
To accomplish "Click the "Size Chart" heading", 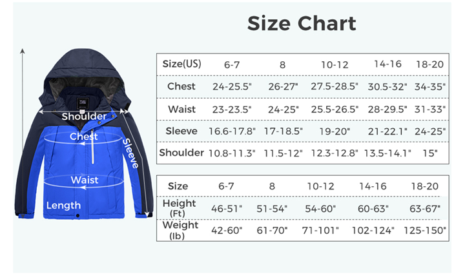I will 302,24.
